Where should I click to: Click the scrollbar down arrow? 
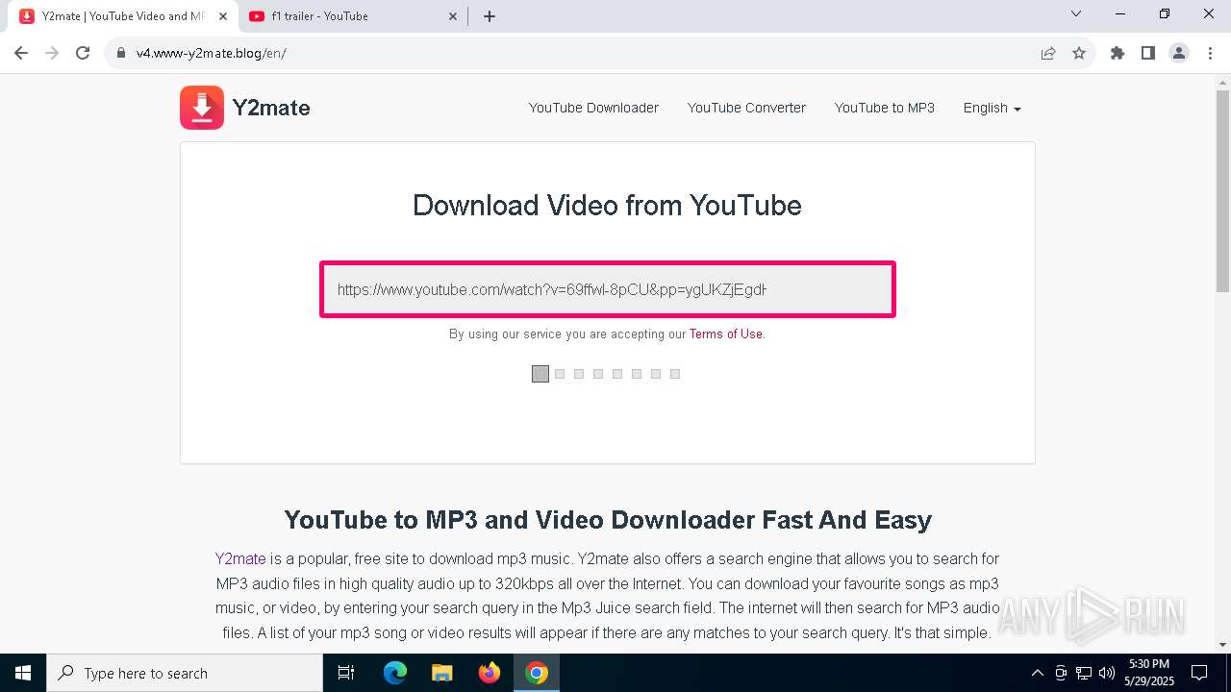pos(1222,645)
